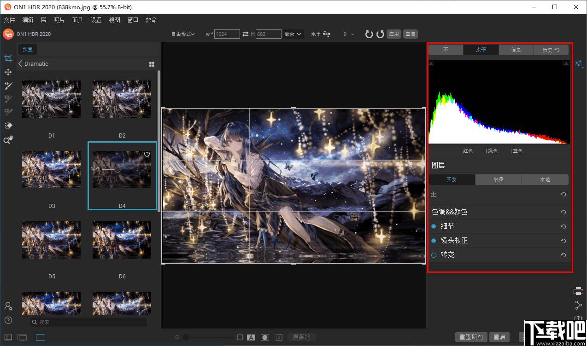Open the adjustment sliders panel icon
The width and height of the screenshot is (587, 346).
579,63
